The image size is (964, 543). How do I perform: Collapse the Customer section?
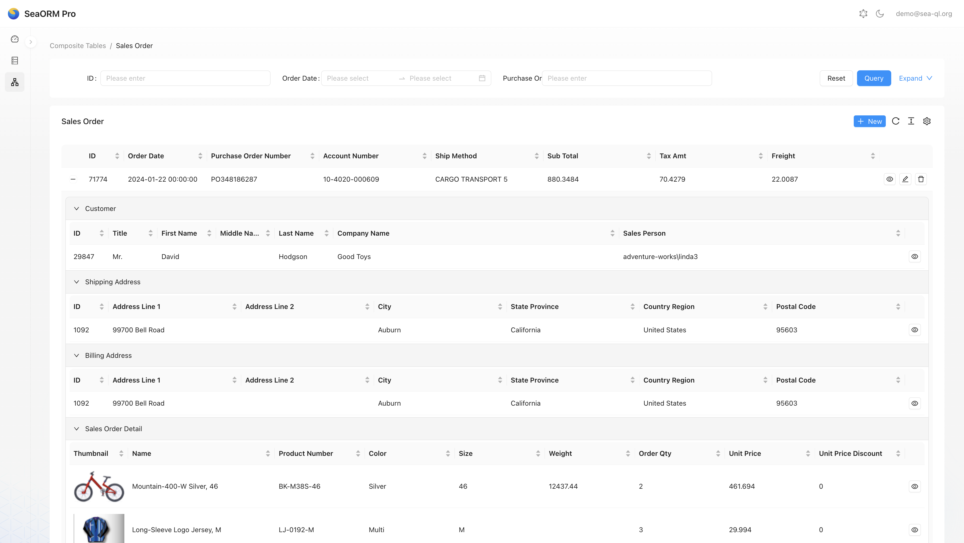(x=76, y=209)
